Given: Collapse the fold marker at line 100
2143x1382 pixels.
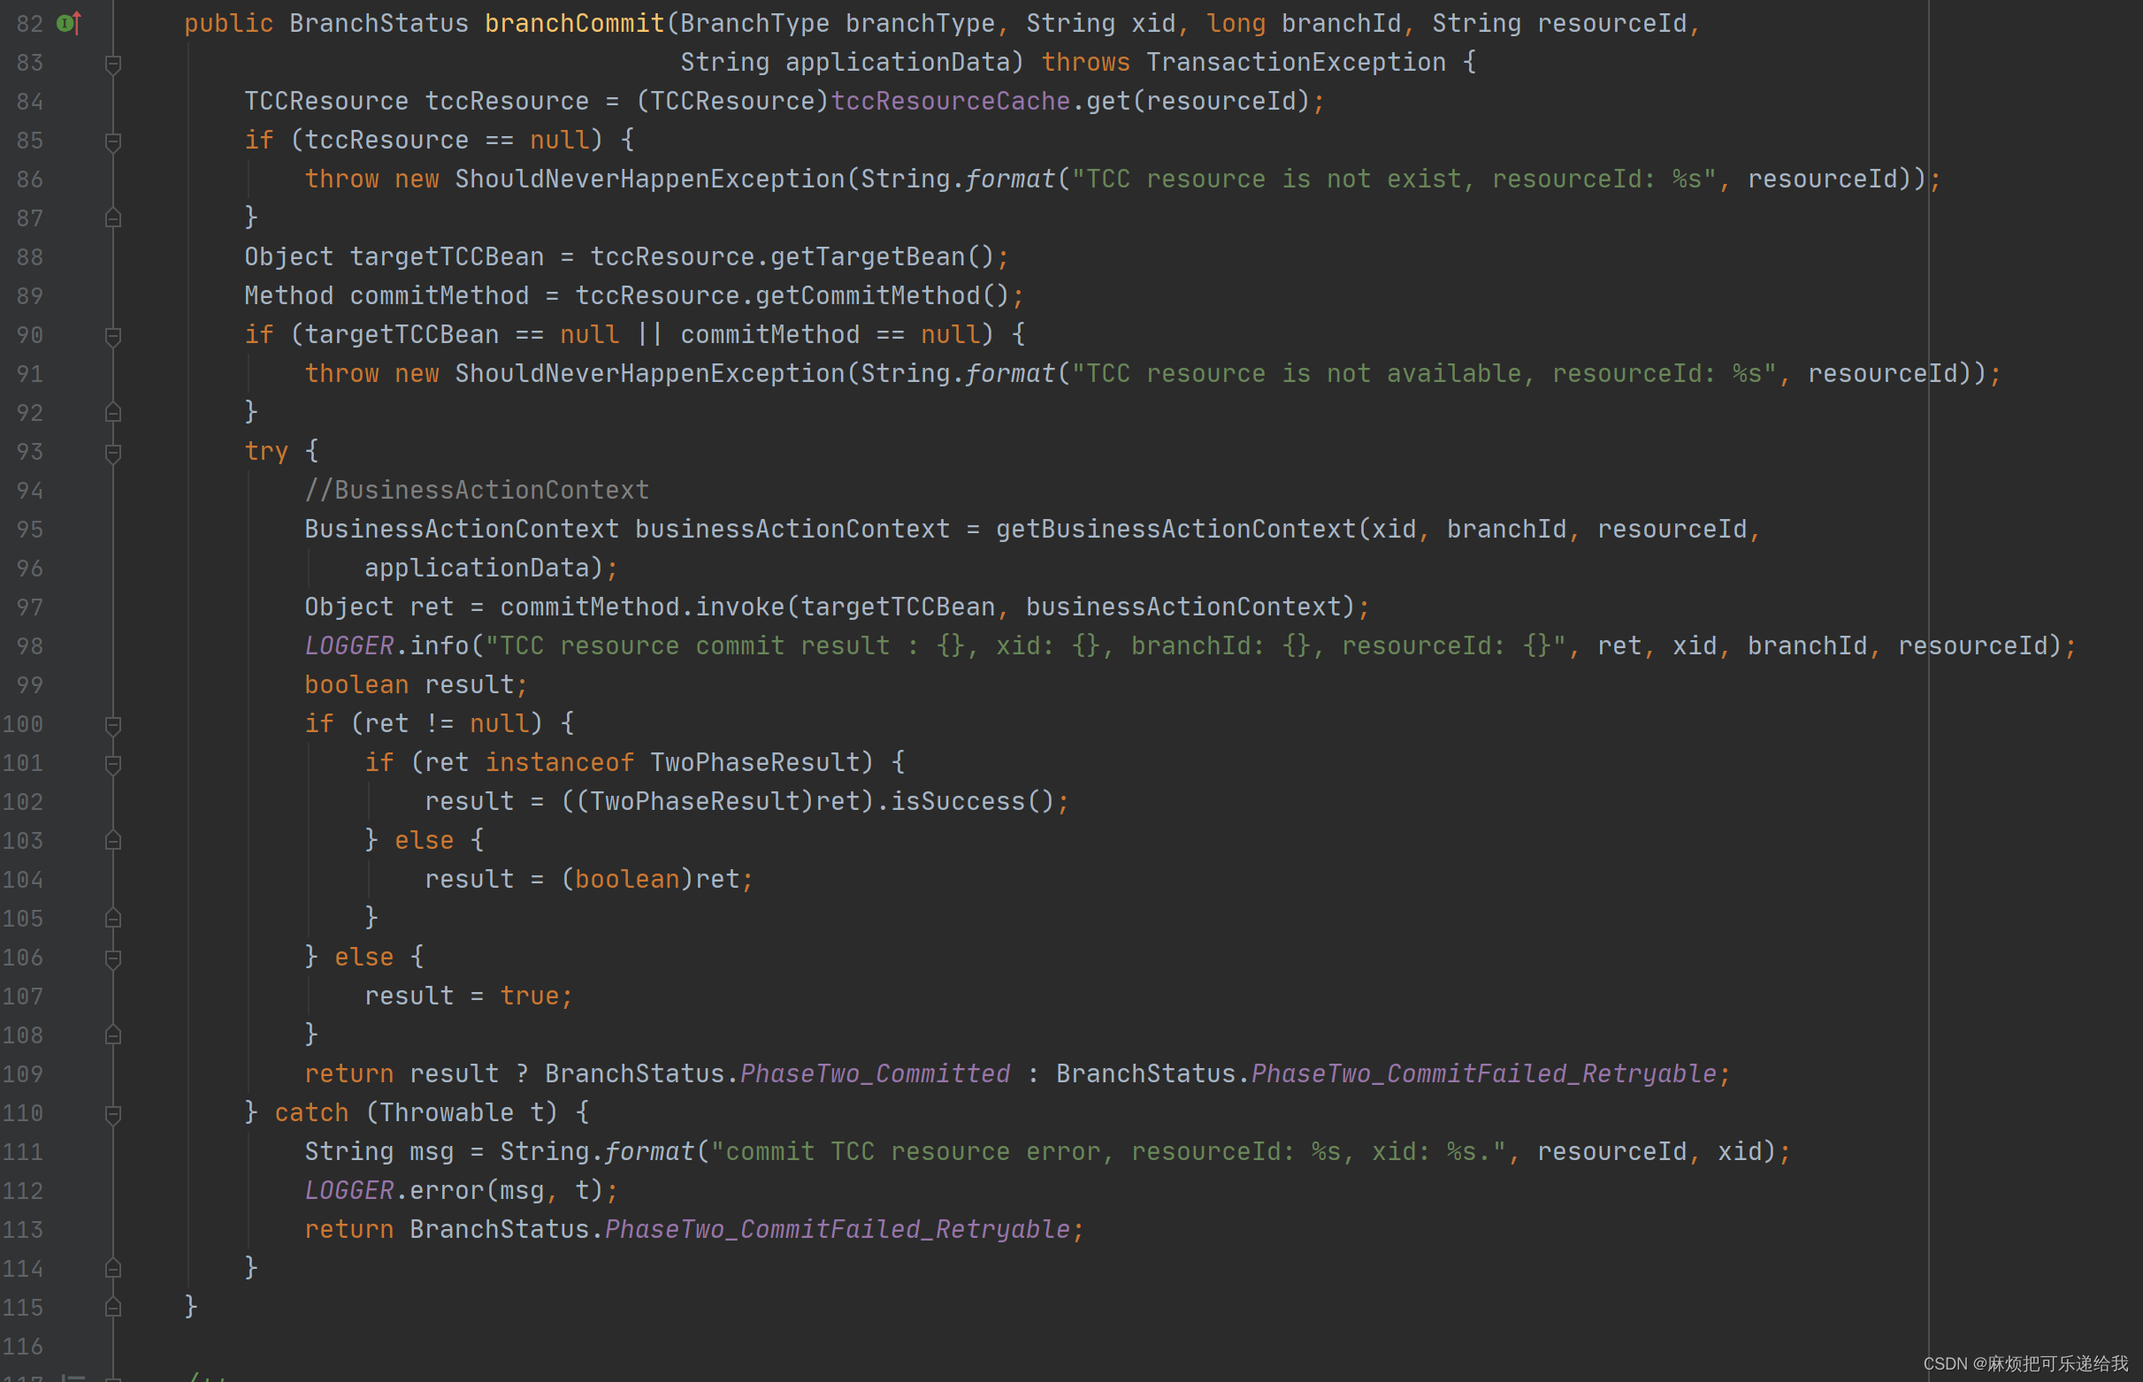Looking at the screenshot, I should click(x=113, y=725).
